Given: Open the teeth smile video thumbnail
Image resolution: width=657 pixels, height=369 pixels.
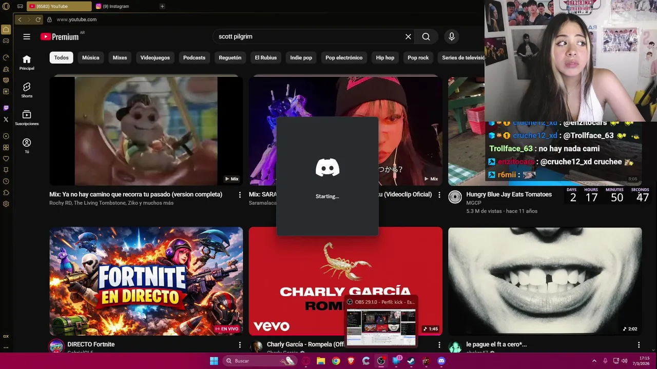Looking at the screenshot, I should pos(545,281).
